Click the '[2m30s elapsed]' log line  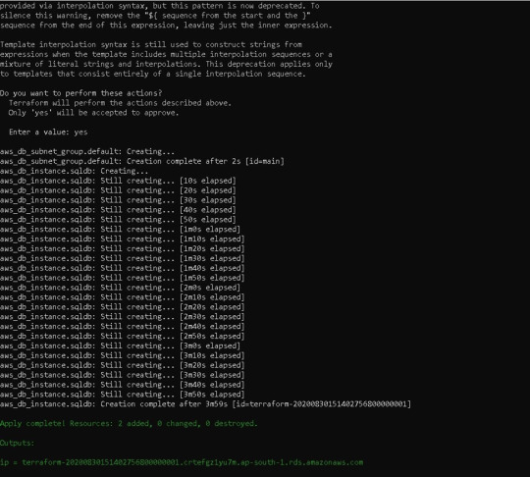[122, 316]
